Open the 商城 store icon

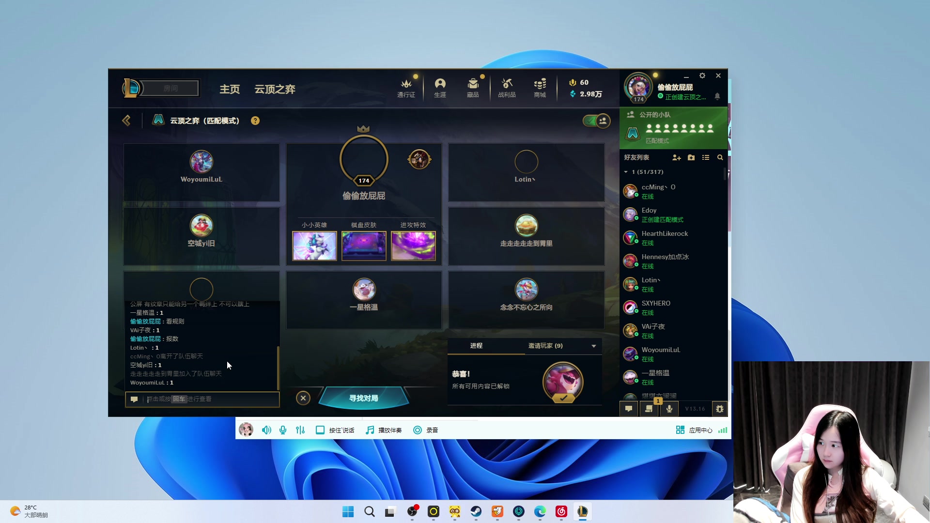[x=540, y=88]
